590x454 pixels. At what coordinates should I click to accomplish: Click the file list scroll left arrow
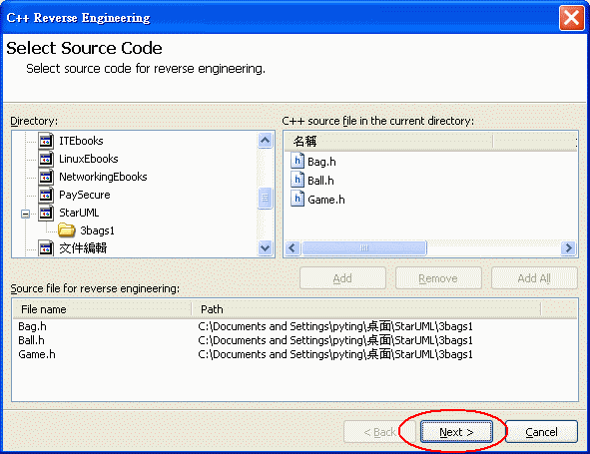click(293, 247)
